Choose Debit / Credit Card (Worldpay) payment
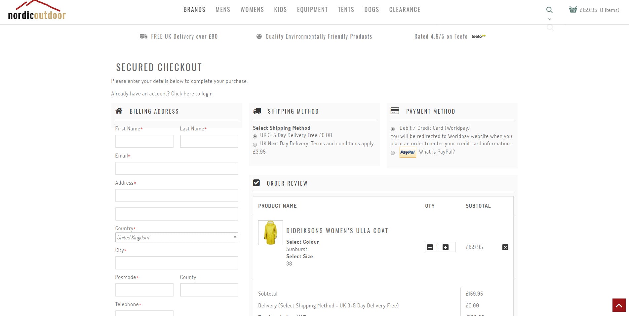629x316 pixels. tap(393, 129)
